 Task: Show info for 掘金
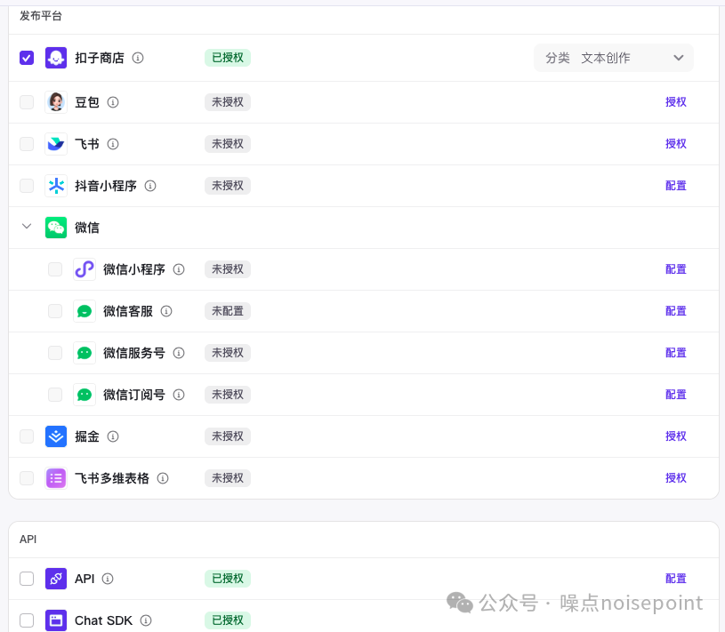(x=113, y=436)
